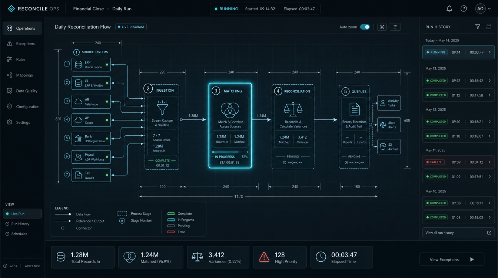Open diagram display settings sliders icon
The width and height of the screenshot is (498, 278).
[x=395, y=27]
